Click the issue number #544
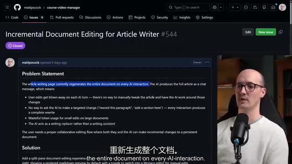 (x=169, y=34)
